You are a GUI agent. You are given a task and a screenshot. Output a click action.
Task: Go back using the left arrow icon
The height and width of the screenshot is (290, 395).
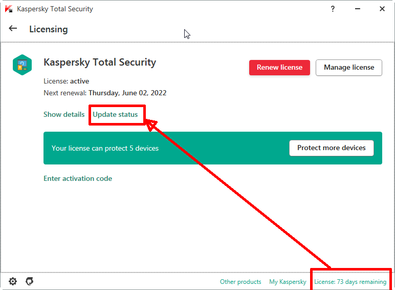click(x=13, y=29)
